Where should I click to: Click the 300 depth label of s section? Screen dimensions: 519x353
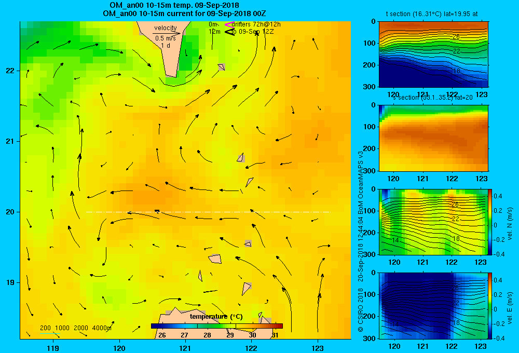(x=370, y=171)
